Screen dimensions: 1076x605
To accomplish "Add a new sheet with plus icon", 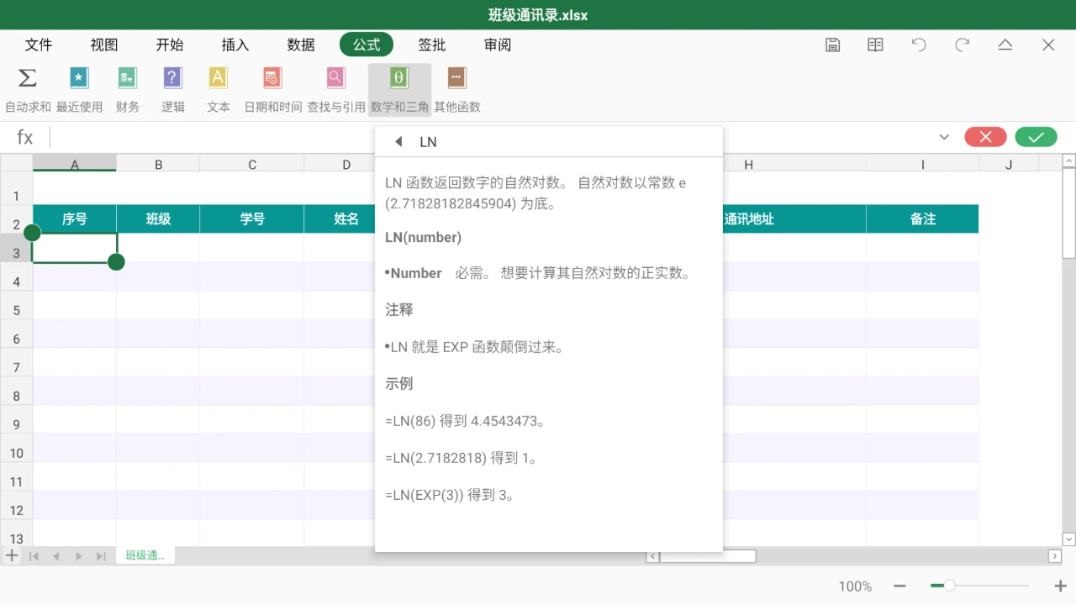I will click(x=12, y=555).
